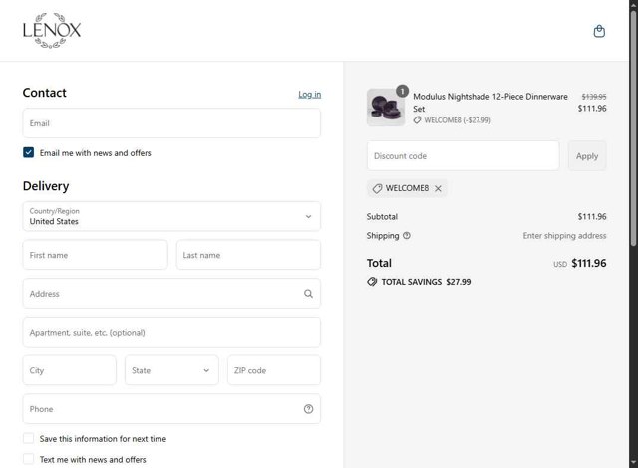Image resolution: width=638 pixels, height=468 pixels.
Task: Open the Country/Region dropdown
Action: tap(171, 216)
